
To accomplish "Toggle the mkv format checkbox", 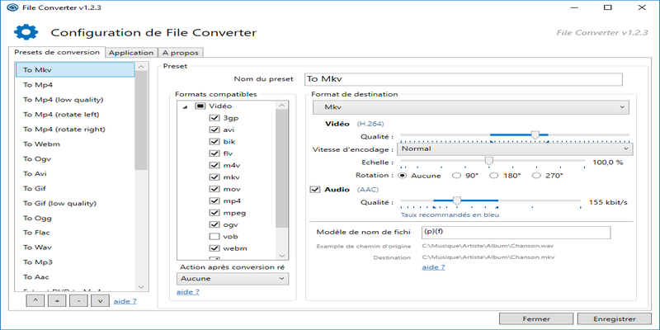I will point(214,177).
